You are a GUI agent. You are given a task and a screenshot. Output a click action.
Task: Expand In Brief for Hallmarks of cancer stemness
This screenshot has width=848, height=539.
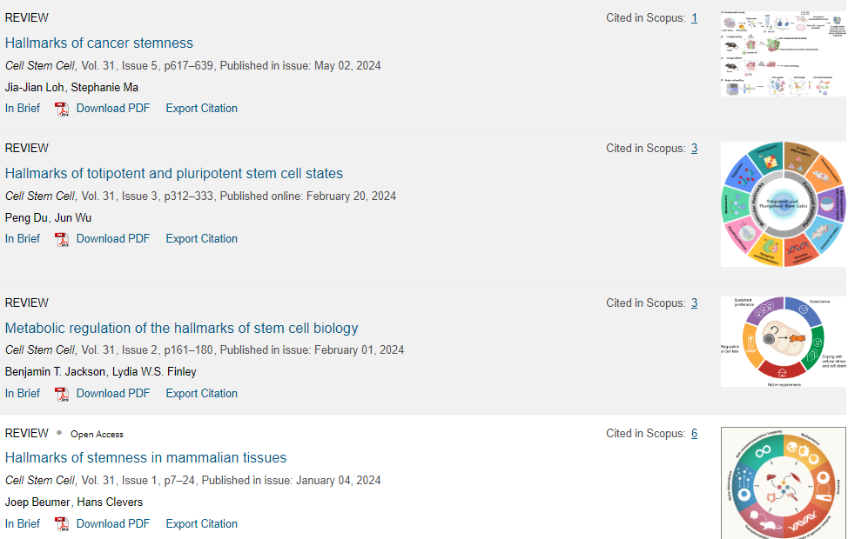[x=23, y=109]
